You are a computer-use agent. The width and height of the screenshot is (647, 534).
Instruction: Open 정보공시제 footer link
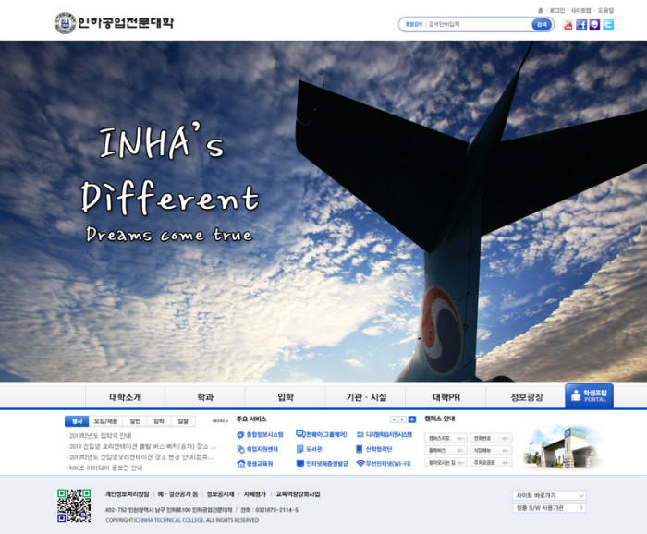tap(220, 494)
